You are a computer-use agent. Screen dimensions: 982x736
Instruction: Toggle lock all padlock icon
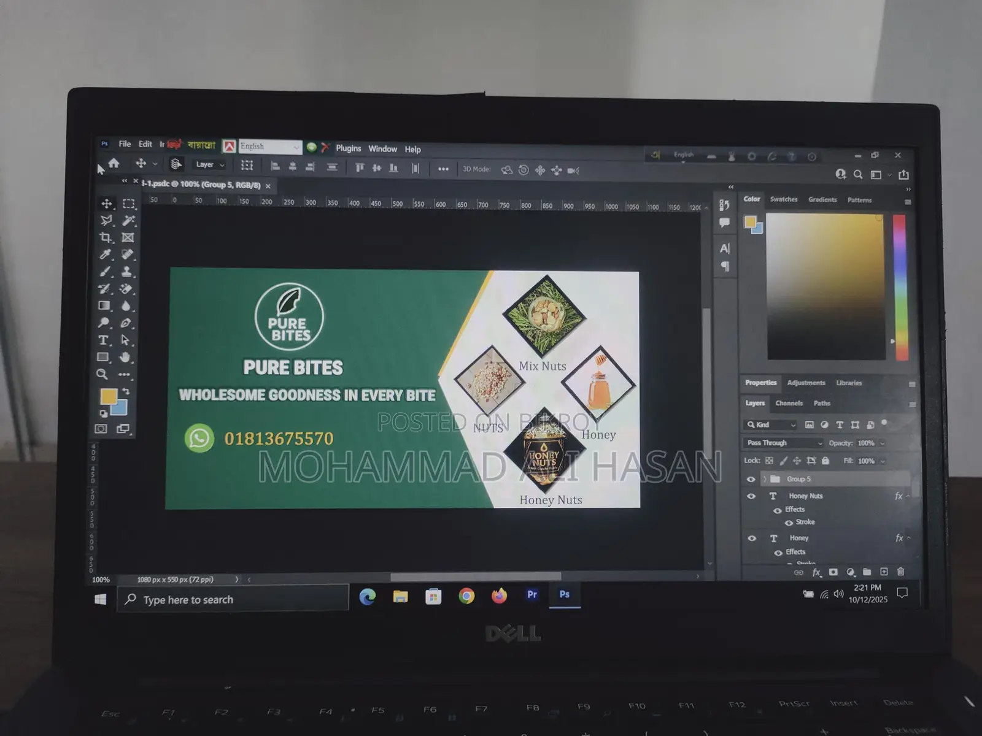click(825, 461)
